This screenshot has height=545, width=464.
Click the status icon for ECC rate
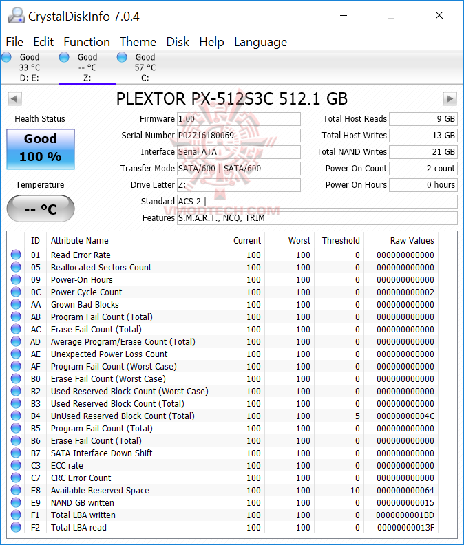point(16,465)
